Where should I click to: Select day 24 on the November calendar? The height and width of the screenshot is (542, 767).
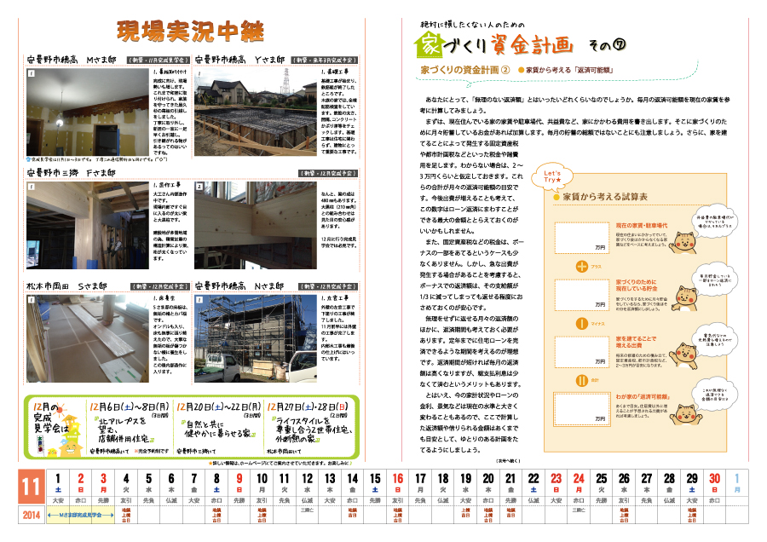tap(579, 483)
